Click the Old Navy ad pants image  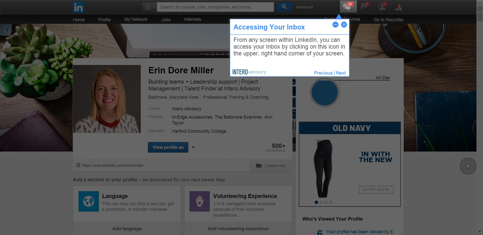pyautogui.click(x=324, y=169)
